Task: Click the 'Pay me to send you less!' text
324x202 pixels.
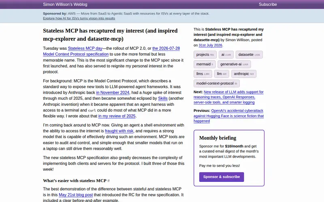Action: click(x=220, y=166)
